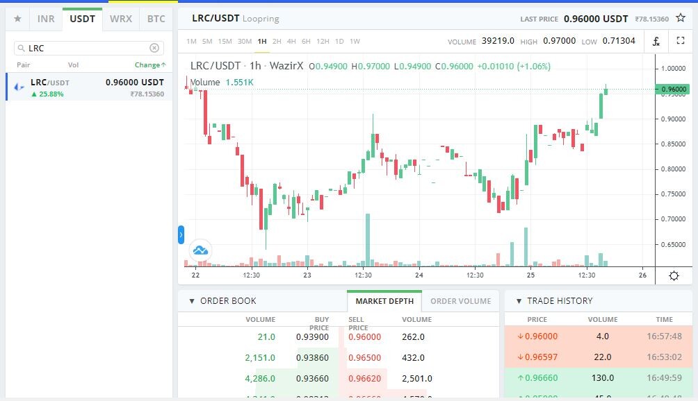
Task: Set chart interval to 15M
Action: tap(225, 42)
